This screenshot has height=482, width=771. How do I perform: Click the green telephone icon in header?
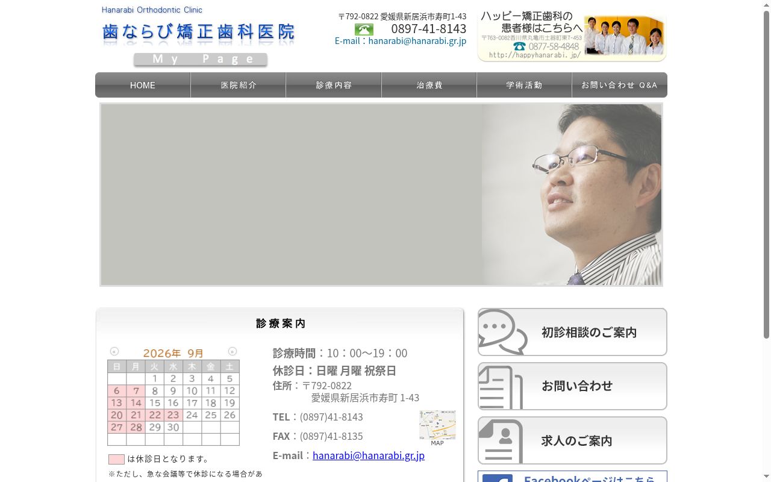click(x=364, y=29)
